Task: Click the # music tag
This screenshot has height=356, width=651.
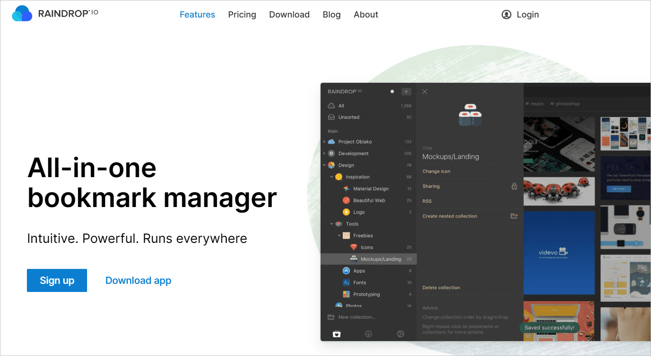Action: point(535,104)
